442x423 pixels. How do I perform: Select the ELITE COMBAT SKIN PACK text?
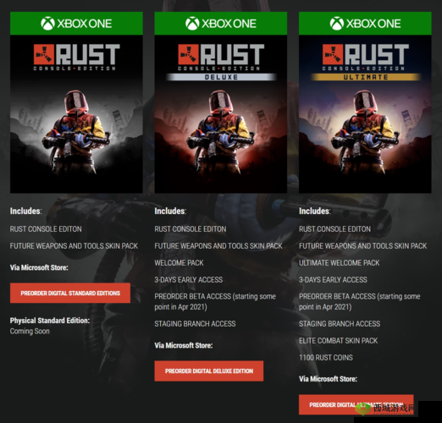click(338, 341)
